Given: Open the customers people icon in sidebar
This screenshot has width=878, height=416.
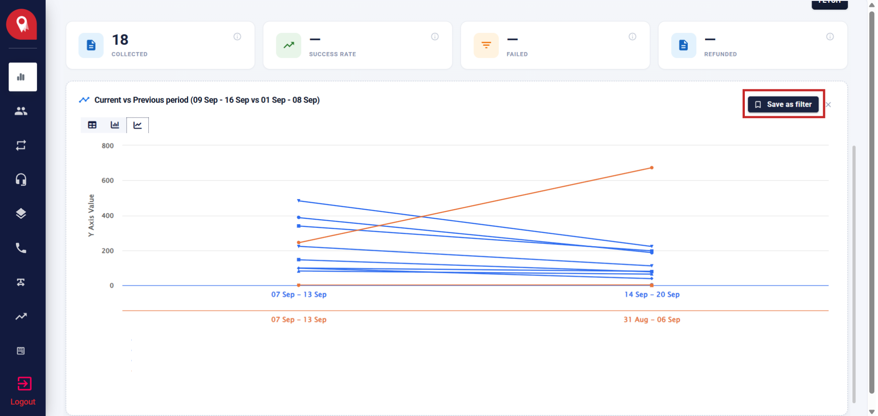Looking at the screenshot, I should [x=21, y=111].
